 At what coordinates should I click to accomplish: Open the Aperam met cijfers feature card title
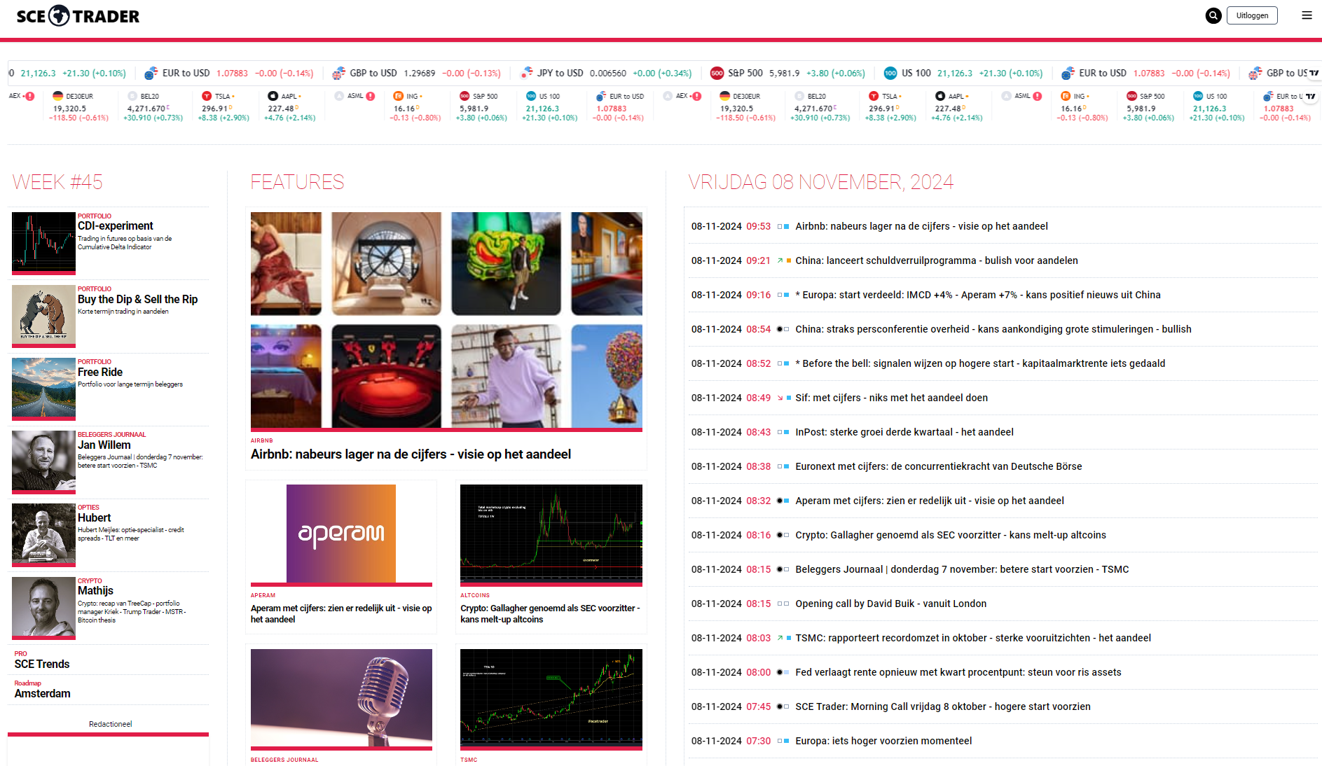point(341,614)
